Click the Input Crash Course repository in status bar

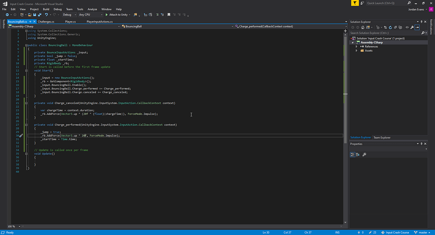coord(395,232)
